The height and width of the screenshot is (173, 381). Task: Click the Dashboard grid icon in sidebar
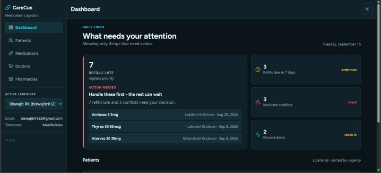click(11, 27)
